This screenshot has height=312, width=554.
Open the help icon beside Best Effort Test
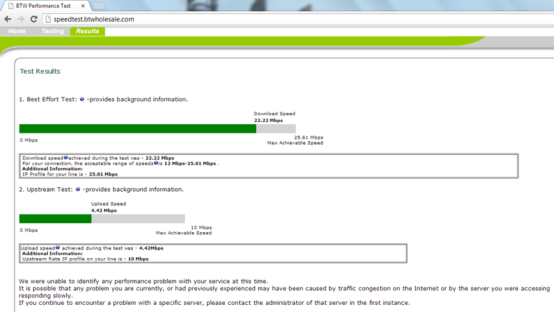(82, 99)
